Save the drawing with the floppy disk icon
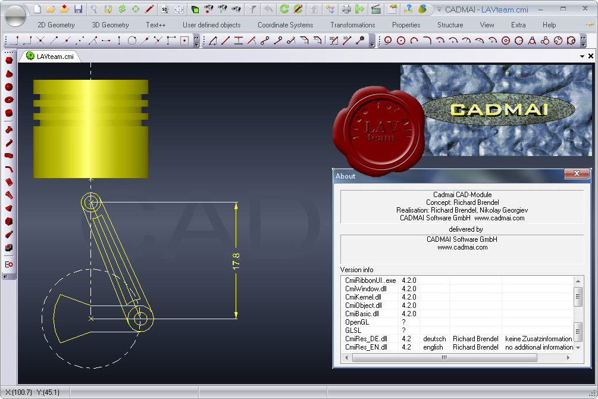Screen dimensions: 598x399 point(78,9)
